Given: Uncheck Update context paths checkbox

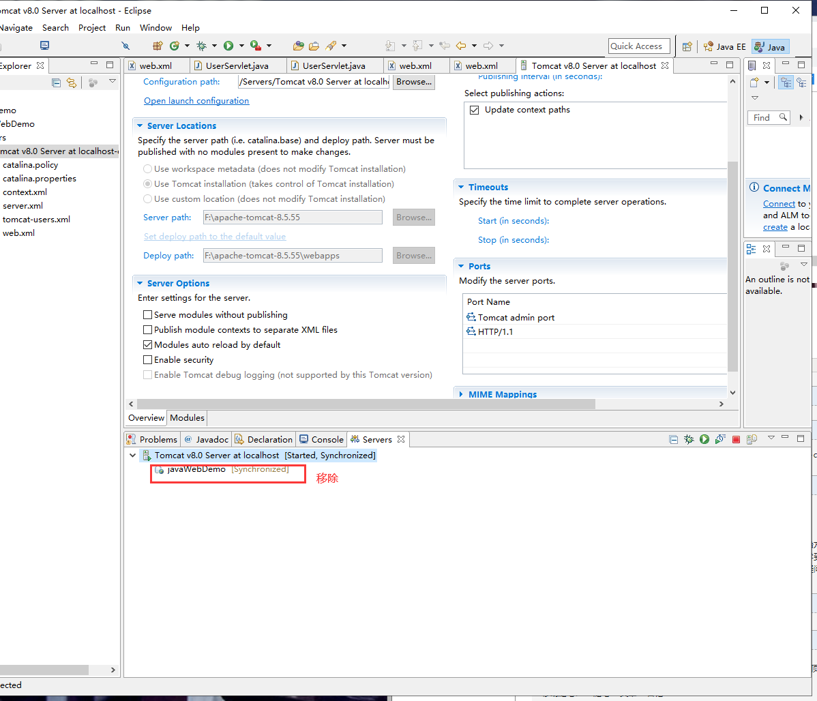Looking at the screenshot, I should 474,110.
